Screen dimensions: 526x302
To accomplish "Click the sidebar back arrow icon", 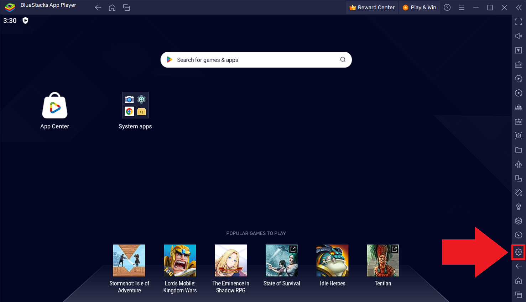I will (x=519, y=266).
